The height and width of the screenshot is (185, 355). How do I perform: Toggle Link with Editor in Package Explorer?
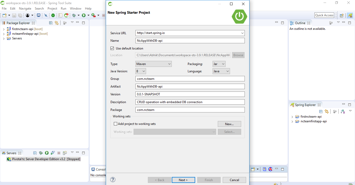pos(57,23)
